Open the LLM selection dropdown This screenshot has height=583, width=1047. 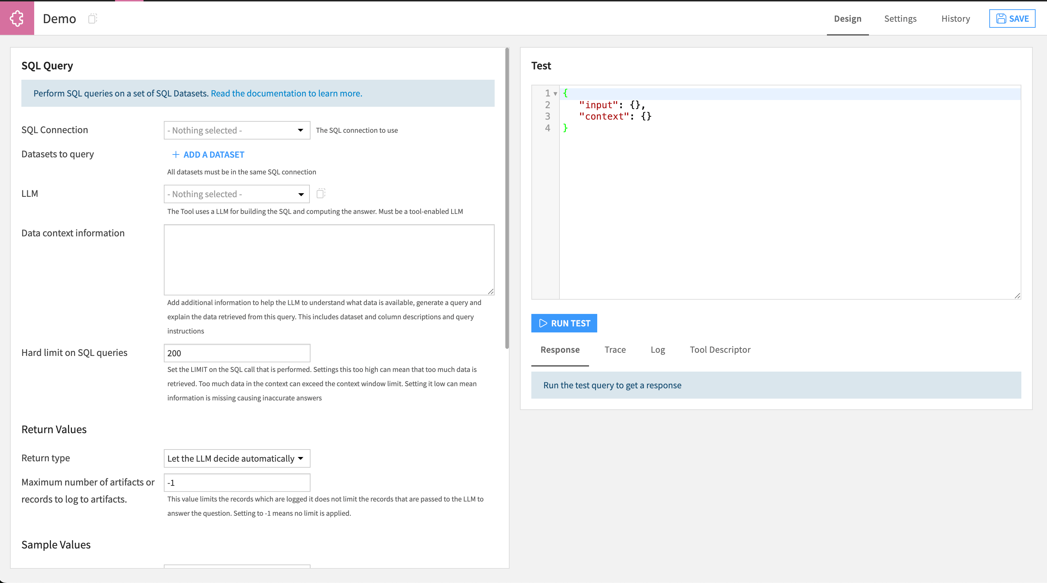[236, 194]
